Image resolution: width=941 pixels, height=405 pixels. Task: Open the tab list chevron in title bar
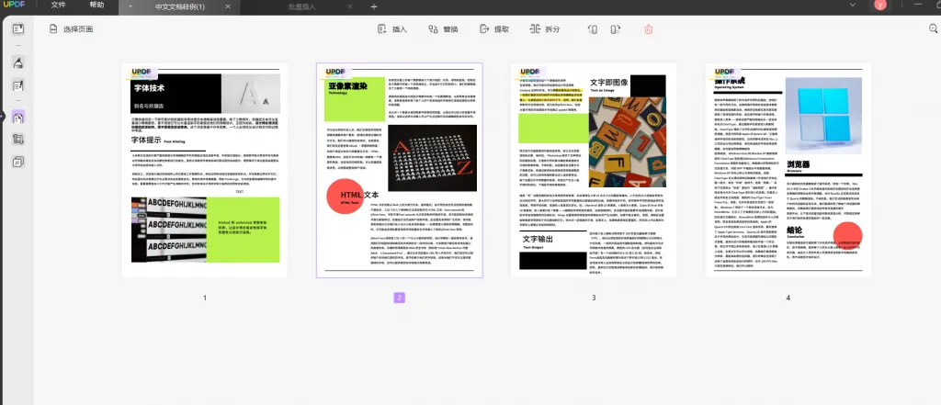click(853, 6)
